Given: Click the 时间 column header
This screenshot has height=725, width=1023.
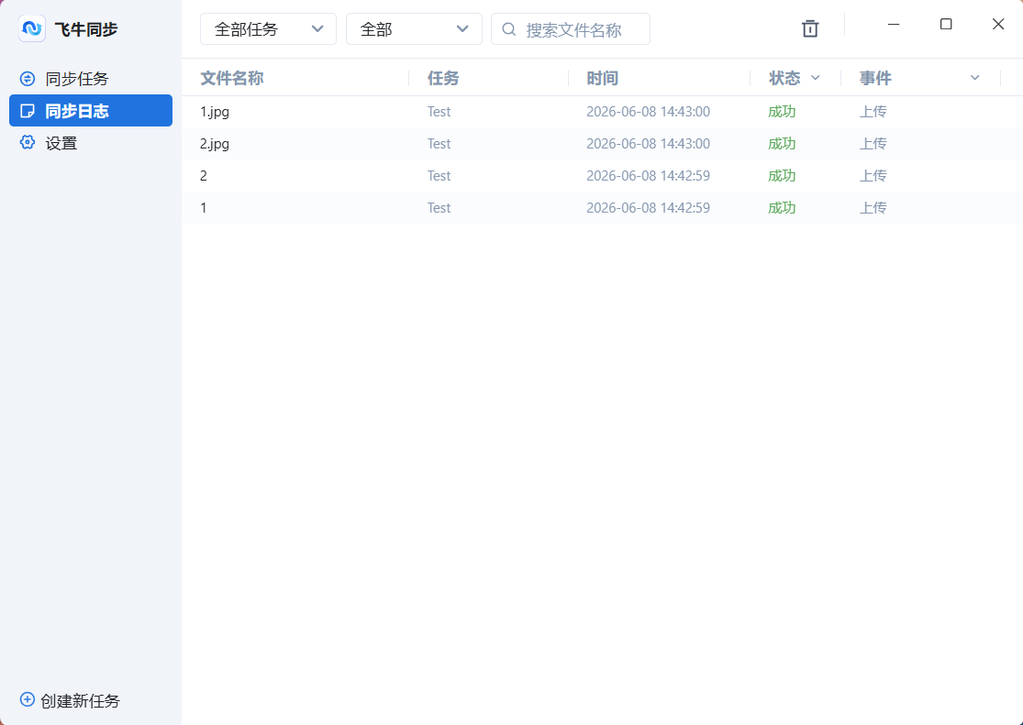Looking at the screenshot, I should click(x=602, y=78).
